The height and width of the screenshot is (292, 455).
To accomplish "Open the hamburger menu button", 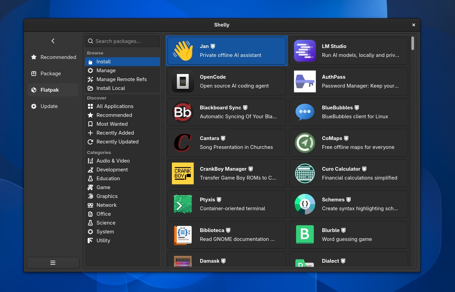I will pyautogui.click(x=53, y=263).
